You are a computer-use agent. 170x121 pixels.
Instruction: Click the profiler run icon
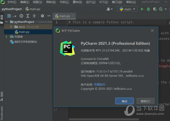(x=161, y=9)
